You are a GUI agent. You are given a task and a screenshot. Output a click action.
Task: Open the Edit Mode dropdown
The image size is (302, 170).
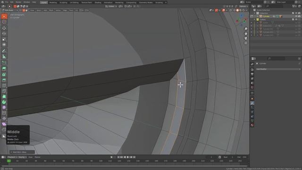pyautogui.click(x=9, y=10)
